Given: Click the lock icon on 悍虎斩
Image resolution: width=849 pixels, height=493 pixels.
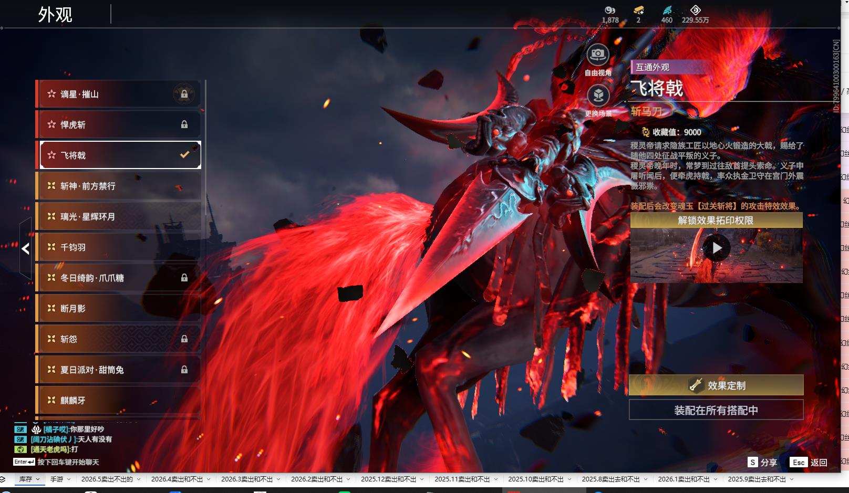Looking at the screenshot, I should coord(184,124).
